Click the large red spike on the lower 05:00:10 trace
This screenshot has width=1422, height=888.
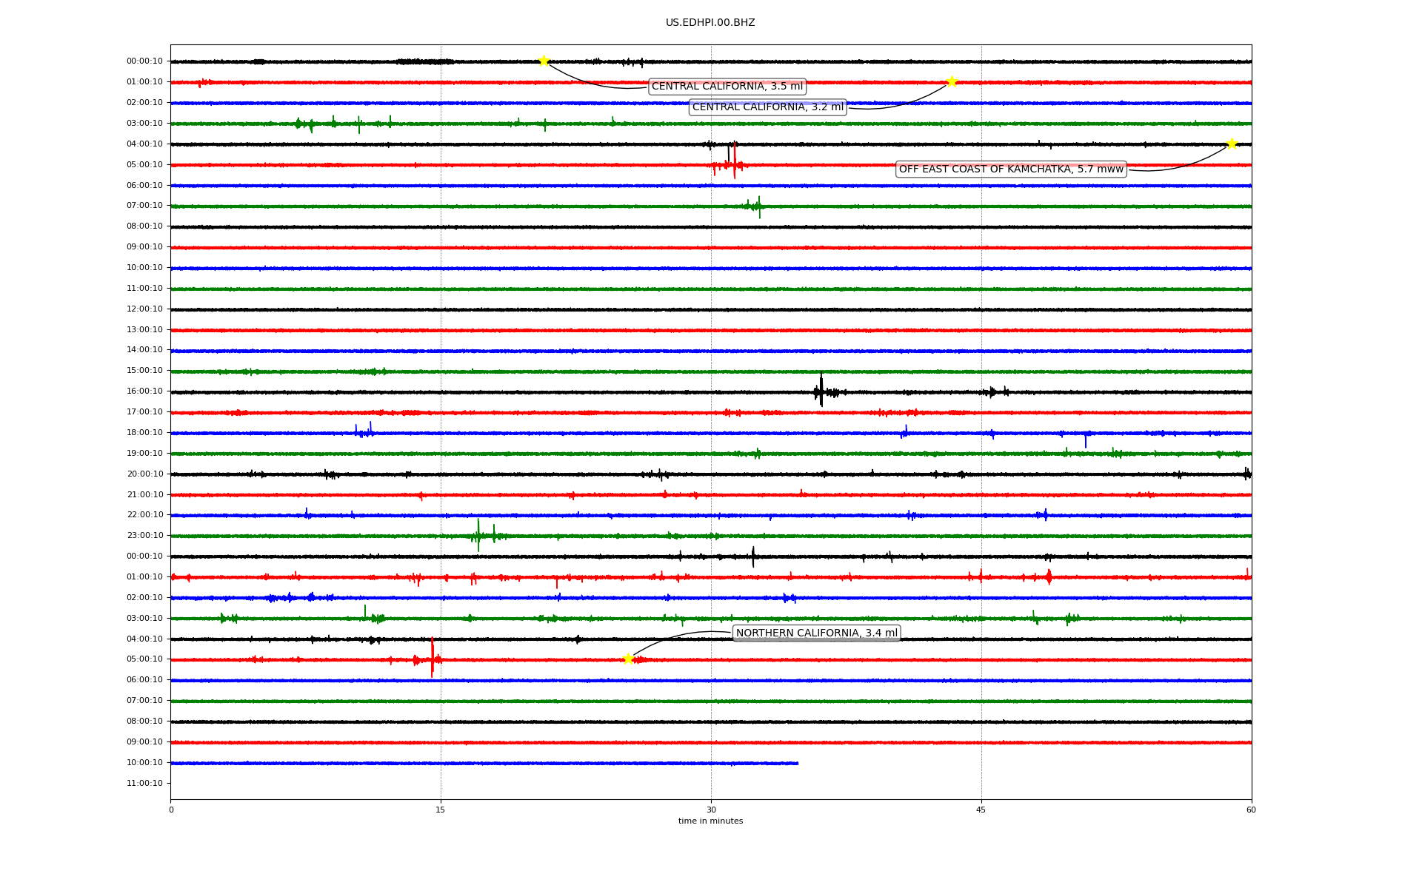[432, 657]
